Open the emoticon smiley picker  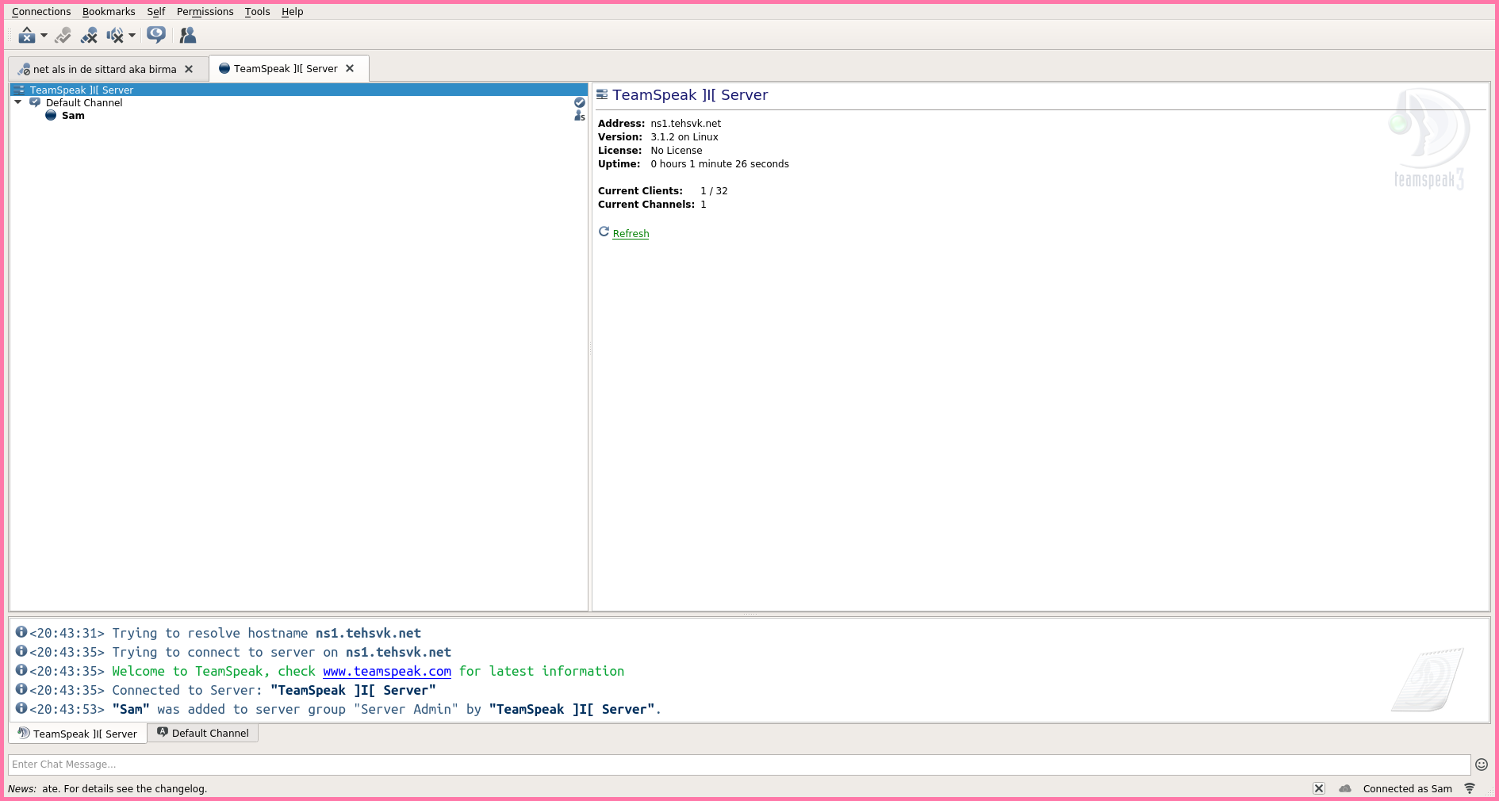coord(1481,765)
